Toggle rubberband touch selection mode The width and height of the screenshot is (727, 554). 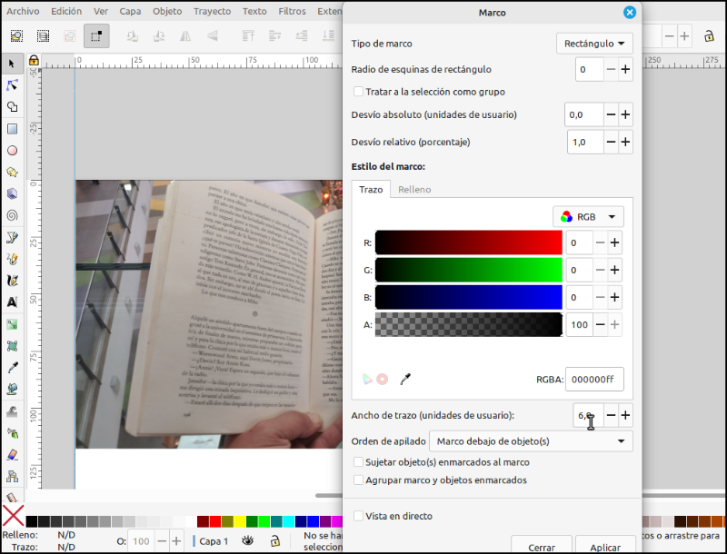[x=96, y=35]
